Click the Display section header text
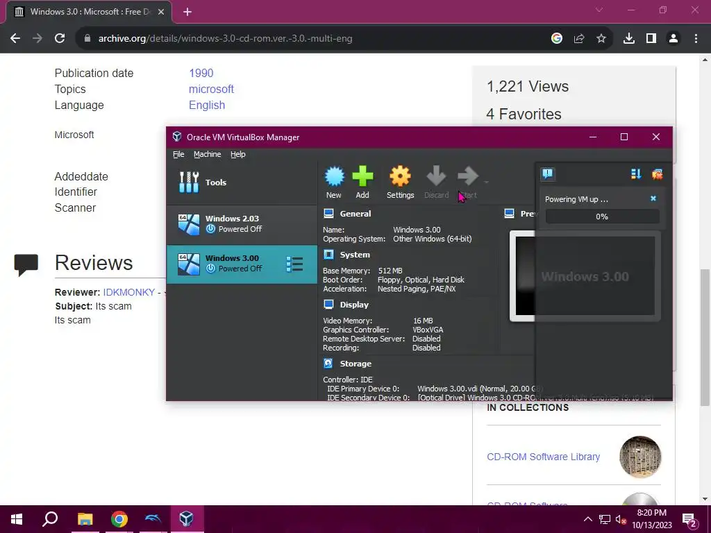The height and width of the screenshot is (533, 711). pos(354,305)
